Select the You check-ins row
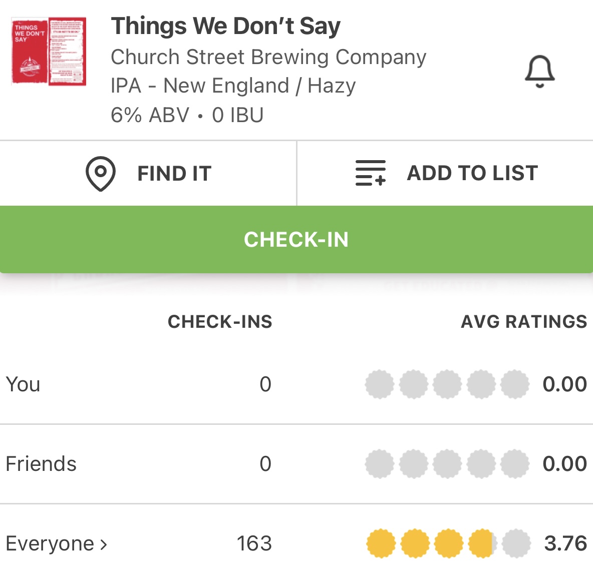The height and width of the screenshot is (577, 593). coord(23,384)
